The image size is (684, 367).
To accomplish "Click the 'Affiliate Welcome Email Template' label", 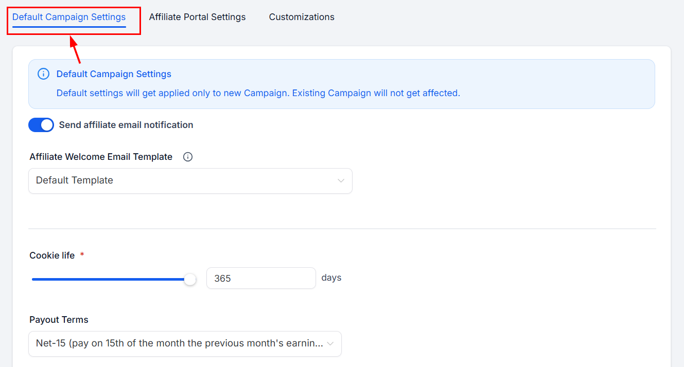I will [x=101, y=157].
